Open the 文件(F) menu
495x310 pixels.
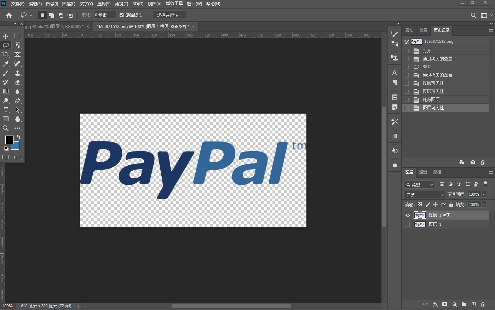pos(18,4)
